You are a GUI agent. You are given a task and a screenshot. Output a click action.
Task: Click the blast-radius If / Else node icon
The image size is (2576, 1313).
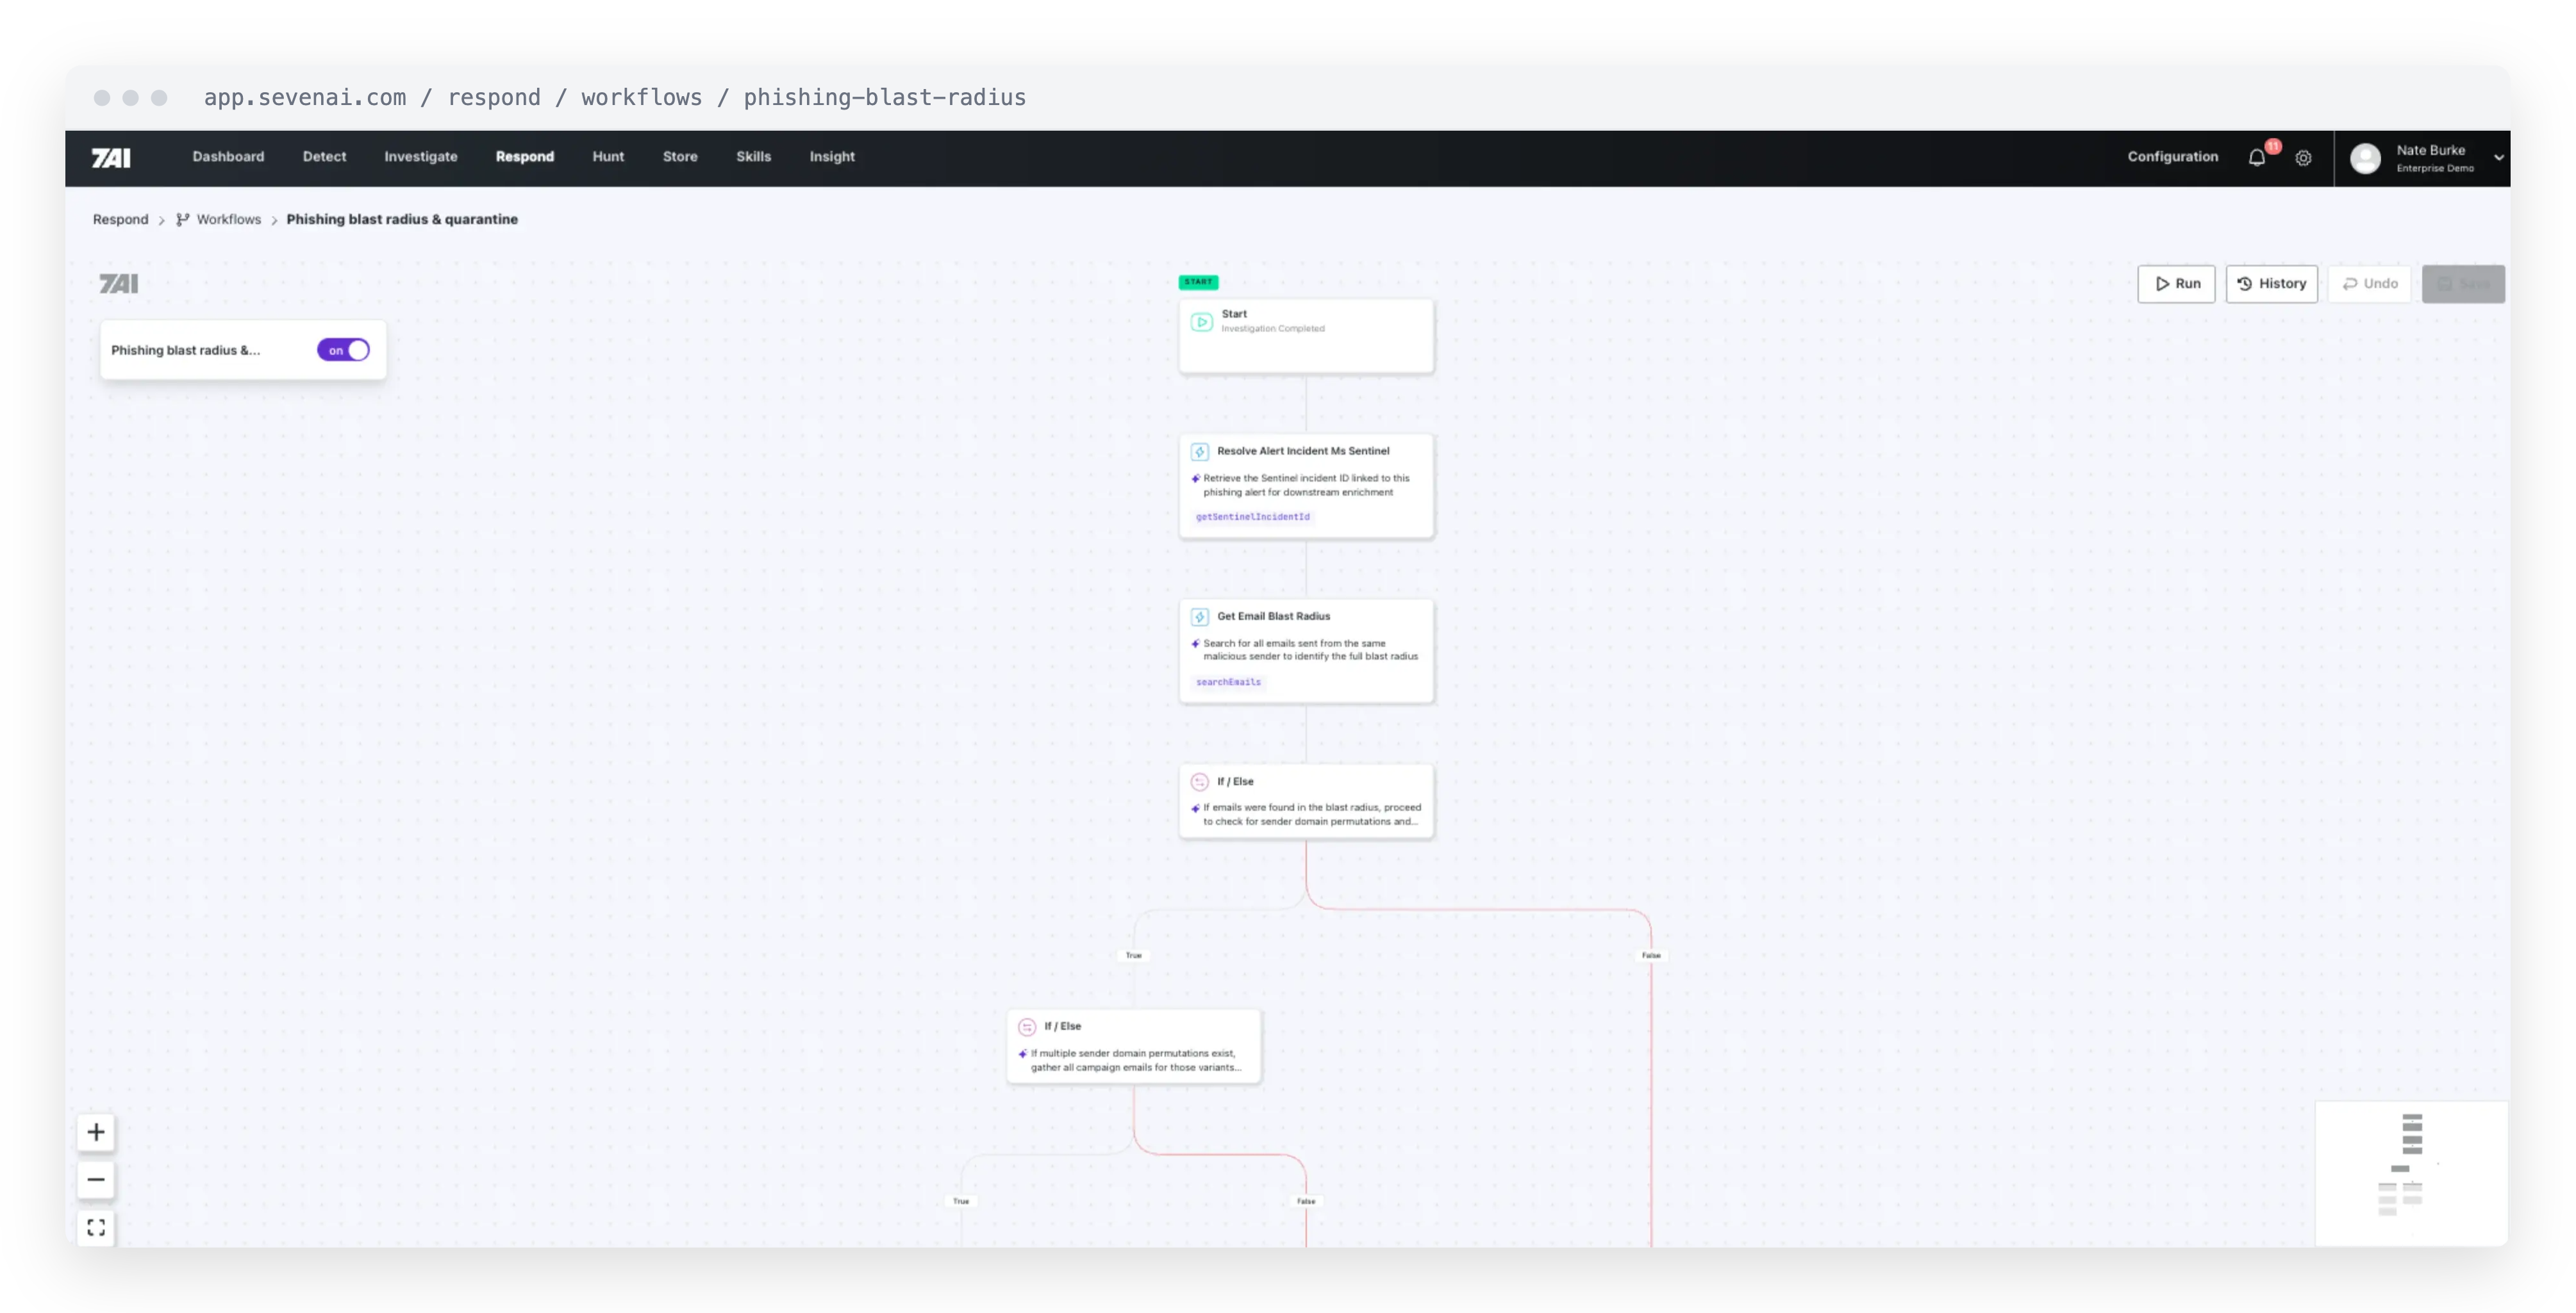1199,781
